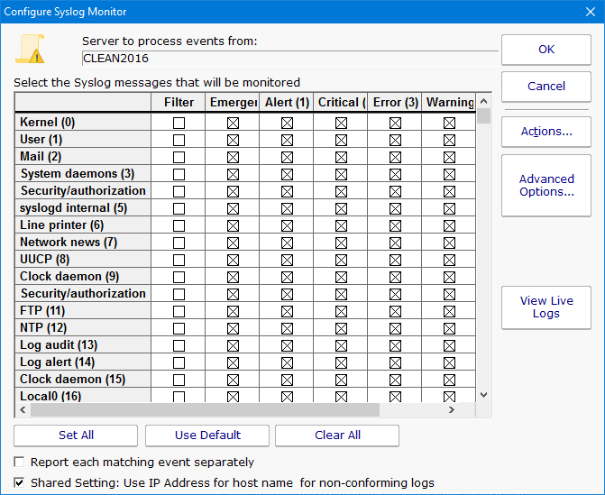
Task: Toggle Filter checkbox for Mail (2)
Action: [x=179, y=157]
